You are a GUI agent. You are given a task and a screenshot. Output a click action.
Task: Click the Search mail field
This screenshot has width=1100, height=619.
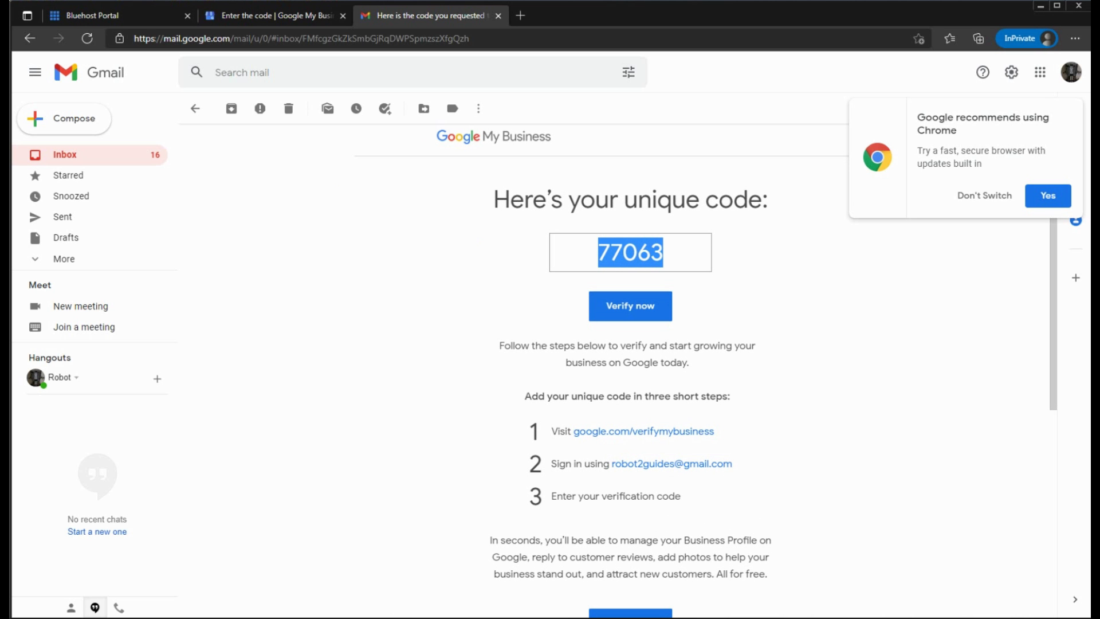click(x=401, y=72)
